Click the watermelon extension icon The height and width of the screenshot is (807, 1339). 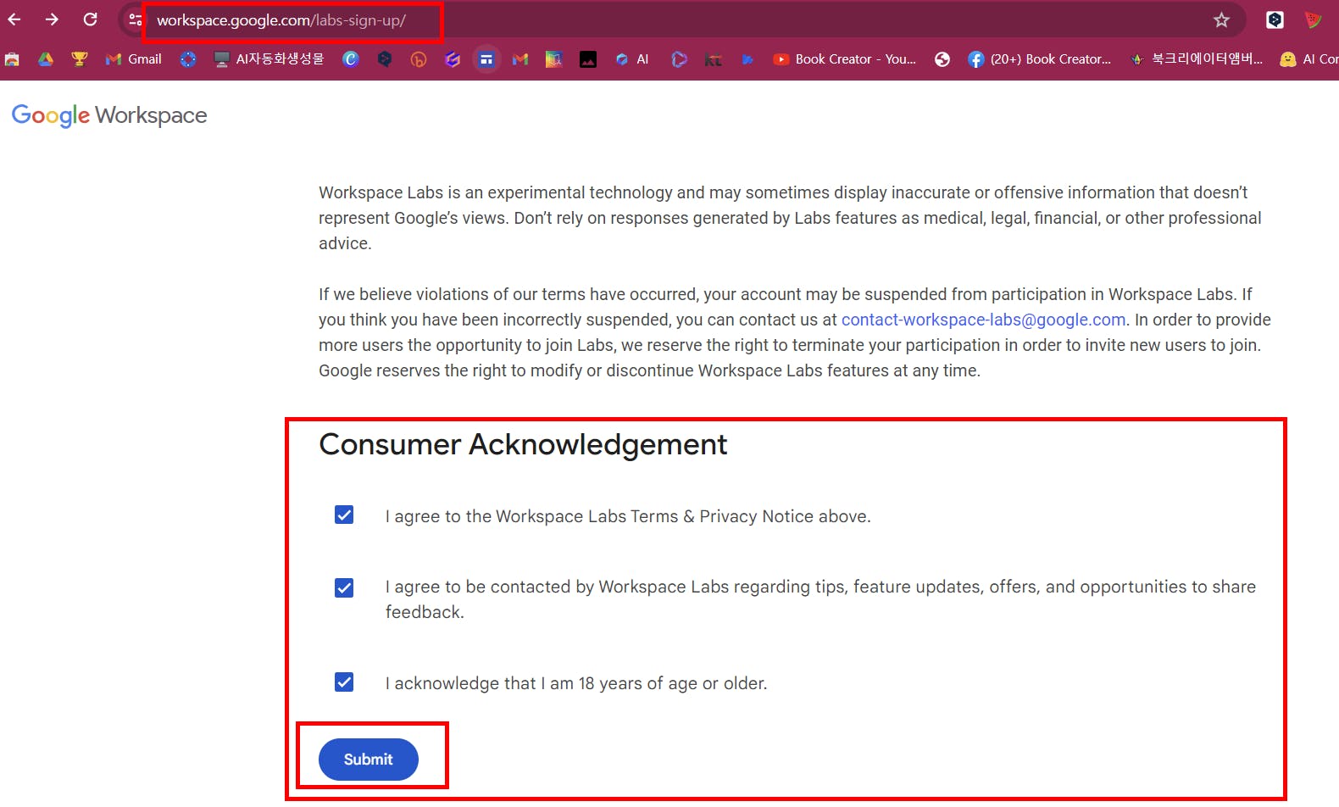(1313, 19)
